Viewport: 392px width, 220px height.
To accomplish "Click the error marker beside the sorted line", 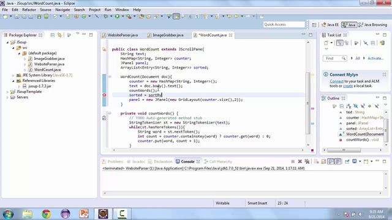I will point(104,95).
